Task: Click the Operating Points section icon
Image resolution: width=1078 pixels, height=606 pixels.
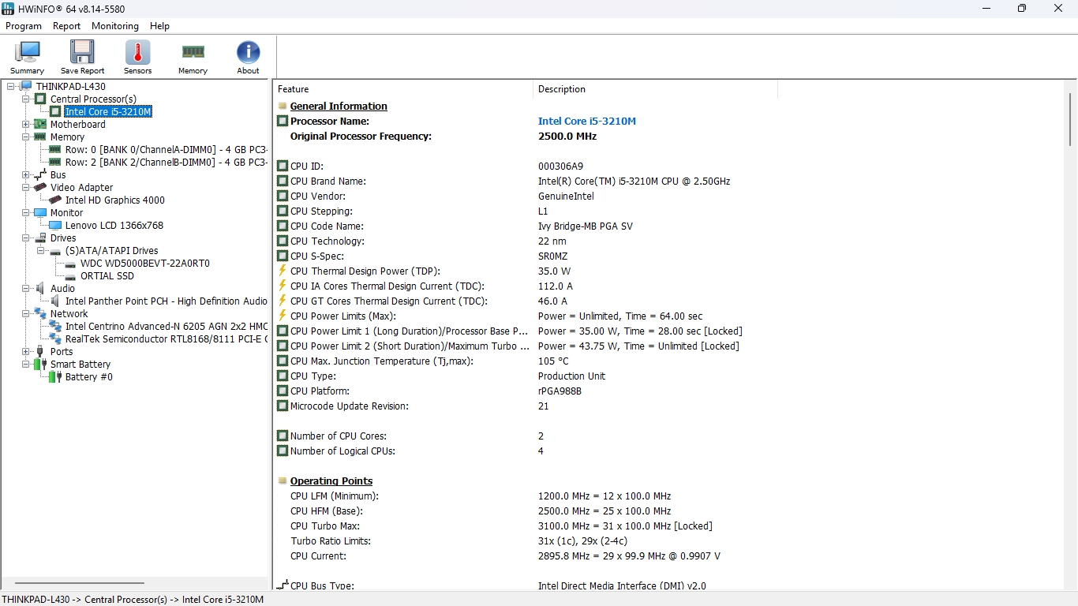Action: (x=283, y=481)
